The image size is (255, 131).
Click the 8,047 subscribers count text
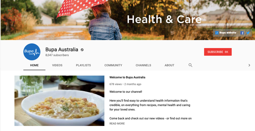pyautogui.click(x=57, y=55)
